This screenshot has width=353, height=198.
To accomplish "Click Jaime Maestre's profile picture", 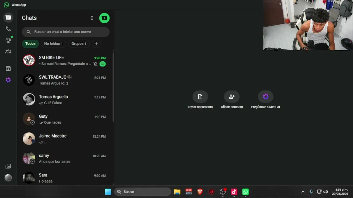I will coord(29,138).
